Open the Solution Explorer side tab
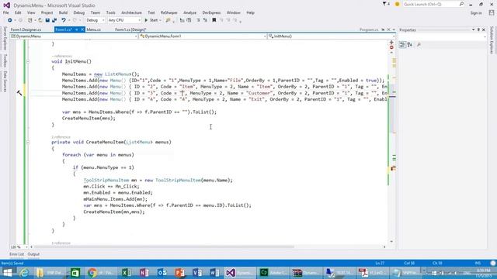The image size is (497, 279). [x=492, y=40]
